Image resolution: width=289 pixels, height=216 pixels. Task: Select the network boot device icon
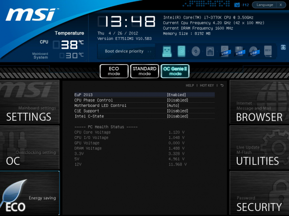tap(210, 52)
